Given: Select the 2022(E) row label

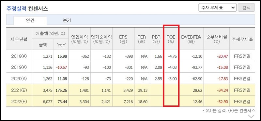Looking at the screenshot, I should pos(19,102).
